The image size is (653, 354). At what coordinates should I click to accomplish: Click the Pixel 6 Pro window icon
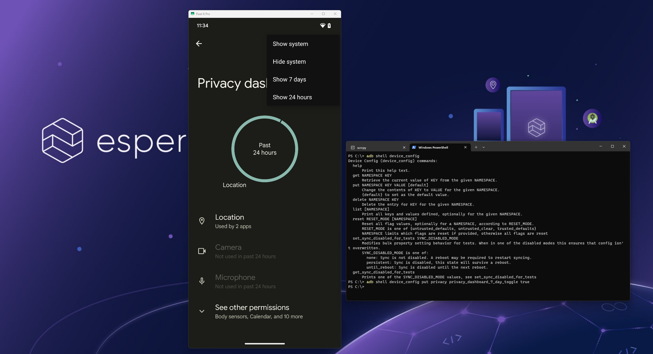193,14
